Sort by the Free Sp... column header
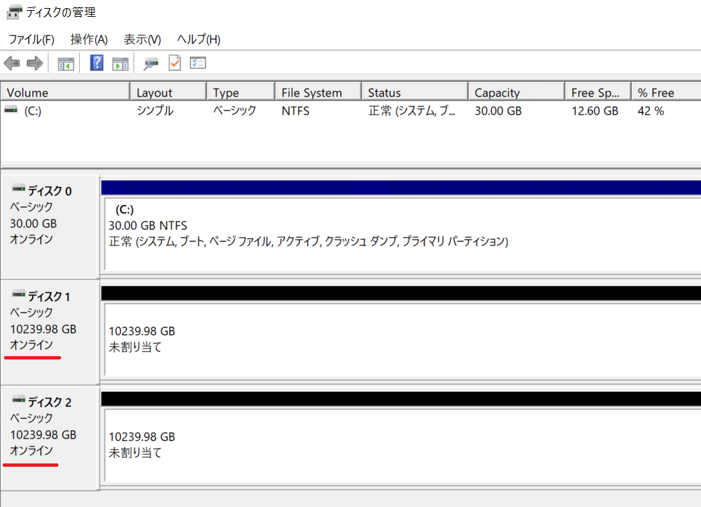Viewport: 701px width, 507px height. point(598,93)
